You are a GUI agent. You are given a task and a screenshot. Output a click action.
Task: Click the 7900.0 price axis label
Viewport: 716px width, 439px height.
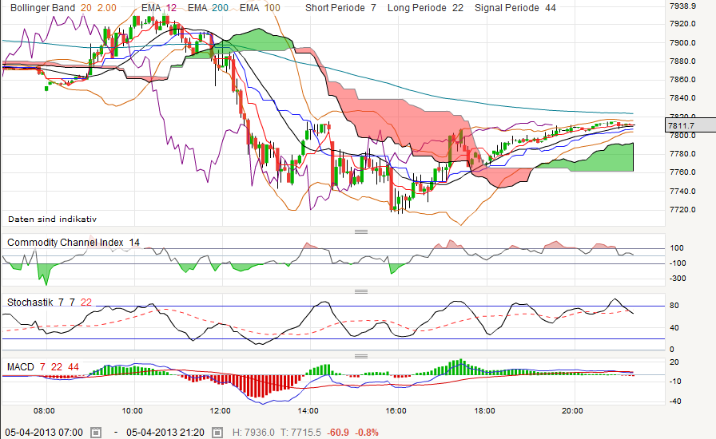point(682,43)
